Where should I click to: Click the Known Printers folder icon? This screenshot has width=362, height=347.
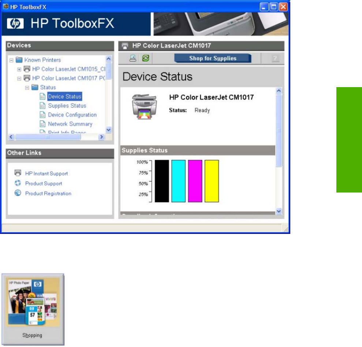pos(19,60)
